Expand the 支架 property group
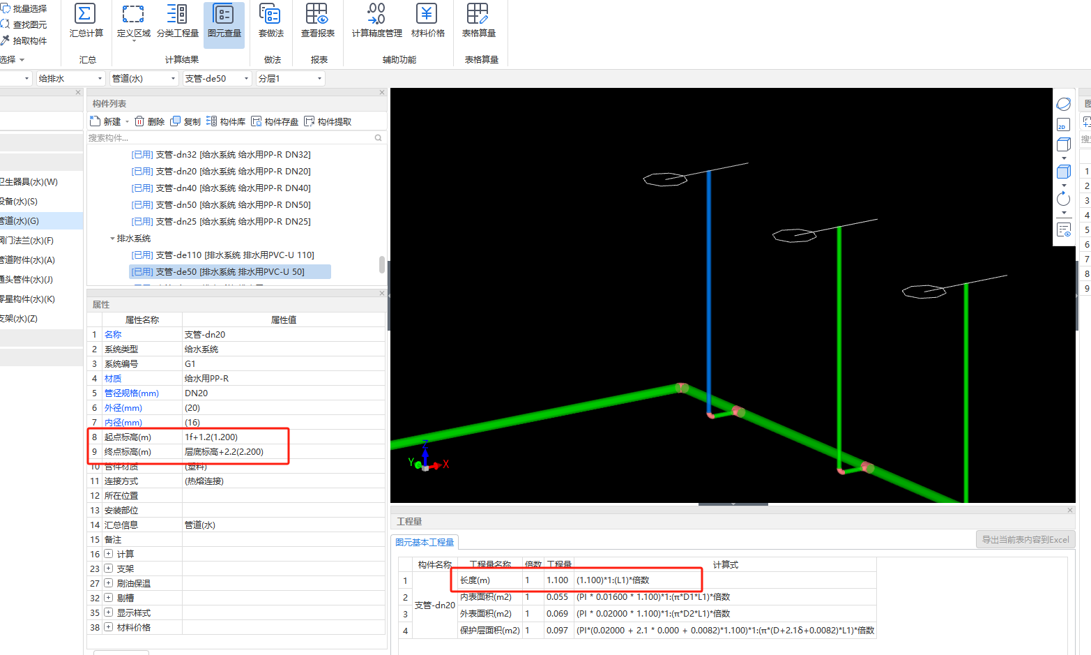 [109, 569]
